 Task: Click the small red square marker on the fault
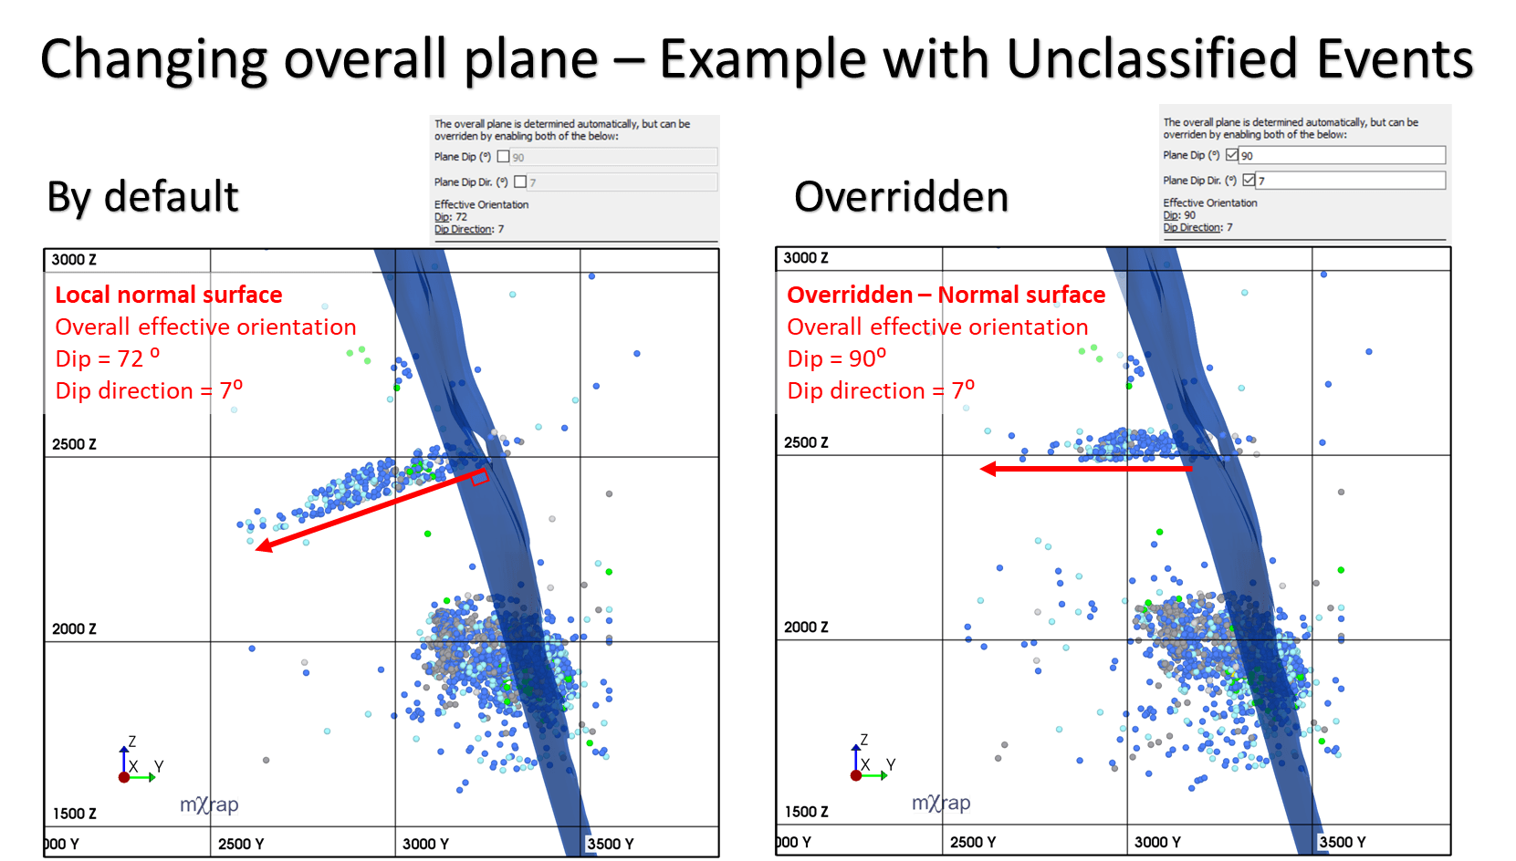479,477
